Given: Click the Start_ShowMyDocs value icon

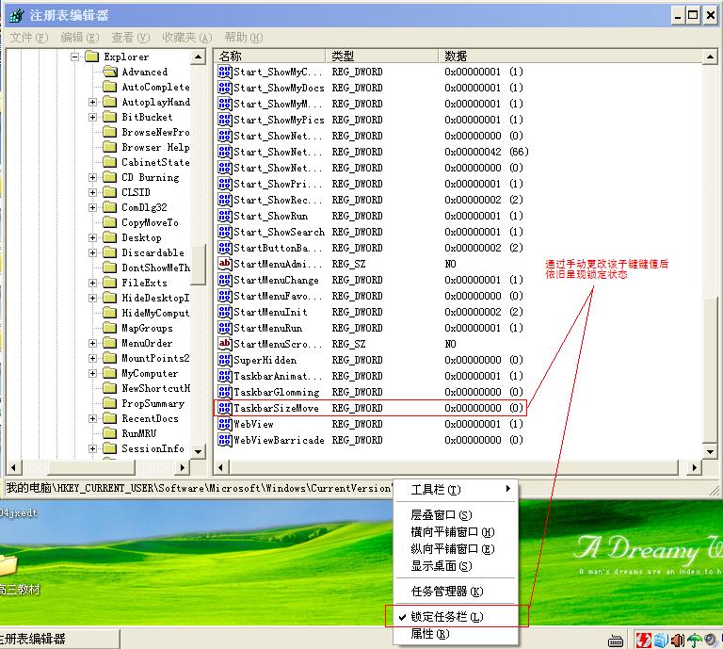Looking at the screenshot, I should (225, 88).
